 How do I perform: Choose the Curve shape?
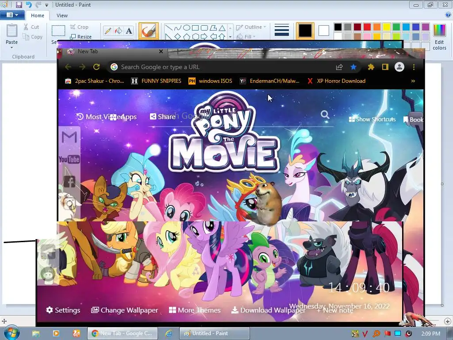pos(178,28)
